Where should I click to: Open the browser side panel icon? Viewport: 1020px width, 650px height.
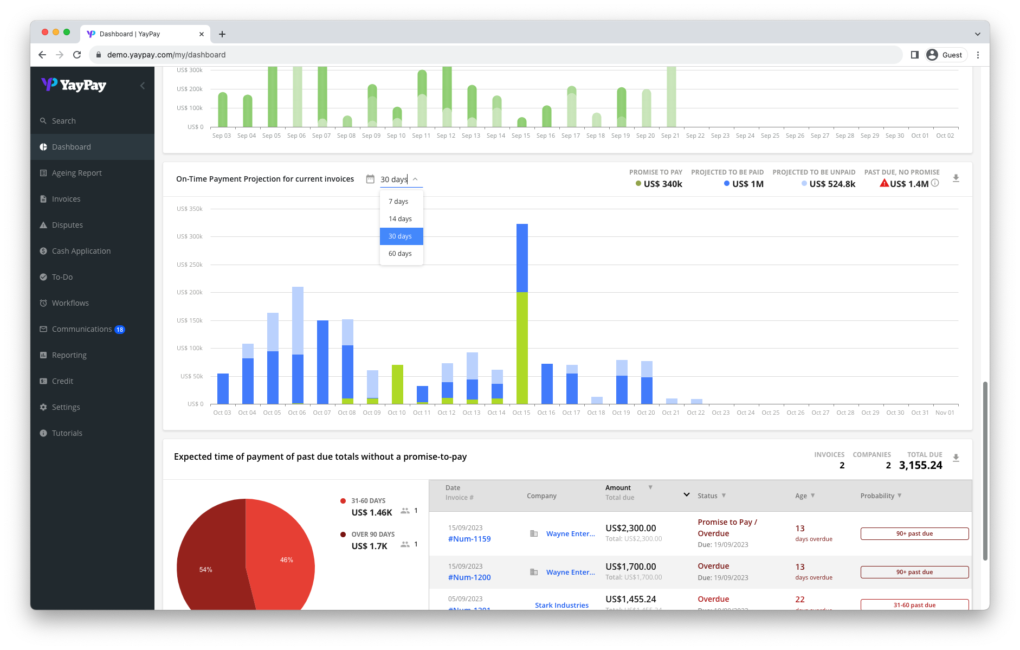pos(915,55)
